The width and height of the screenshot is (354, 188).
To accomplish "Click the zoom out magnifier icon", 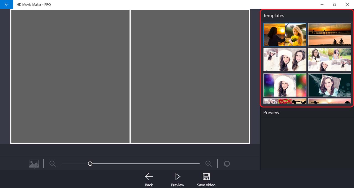I will [x=53, y=164].
